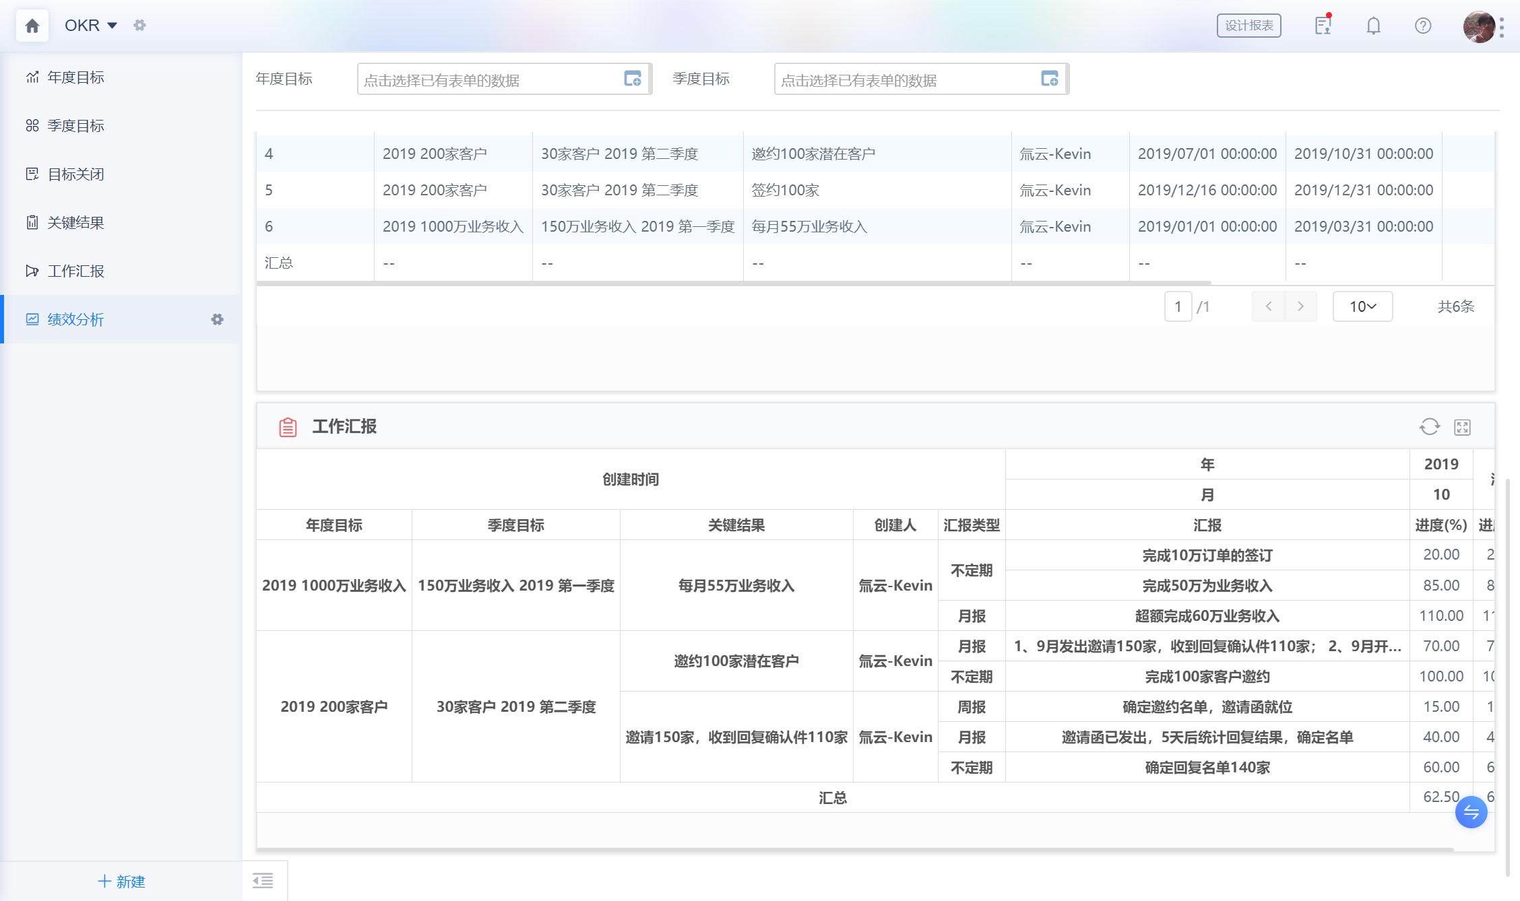Open 季度目标 in the sidebar

[x=121, y=126]
